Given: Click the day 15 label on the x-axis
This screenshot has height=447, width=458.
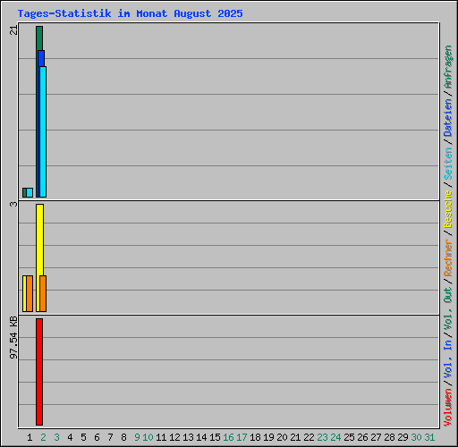Looking at the screenshot, I should (x=215, y=437).
